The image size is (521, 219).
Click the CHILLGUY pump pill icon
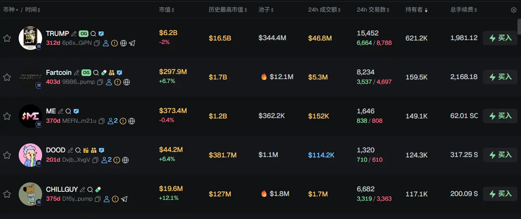(x=98, y=189)
